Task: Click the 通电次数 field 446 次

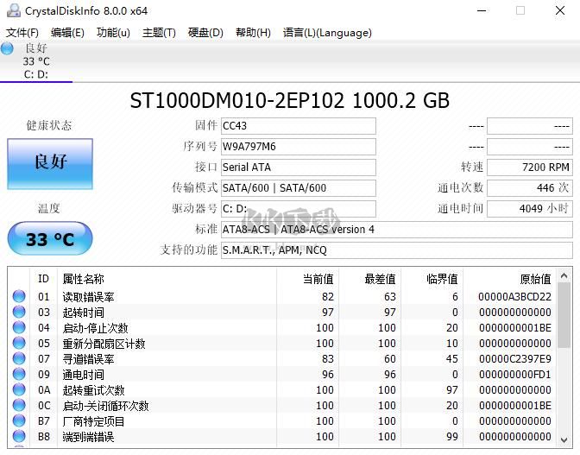Action: click(x=530, y=188)
